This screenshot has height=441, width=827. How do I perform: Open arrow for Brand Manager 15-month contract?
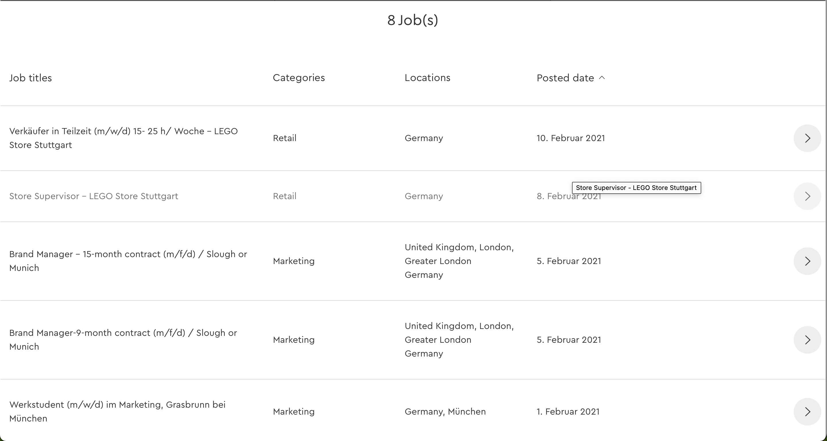[807, 261]
